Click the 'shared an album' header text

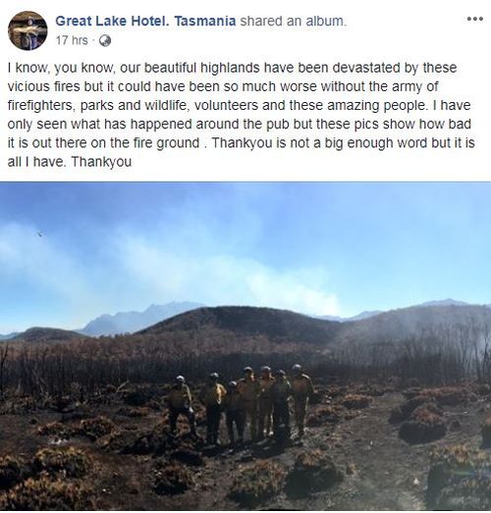[293, 22]
